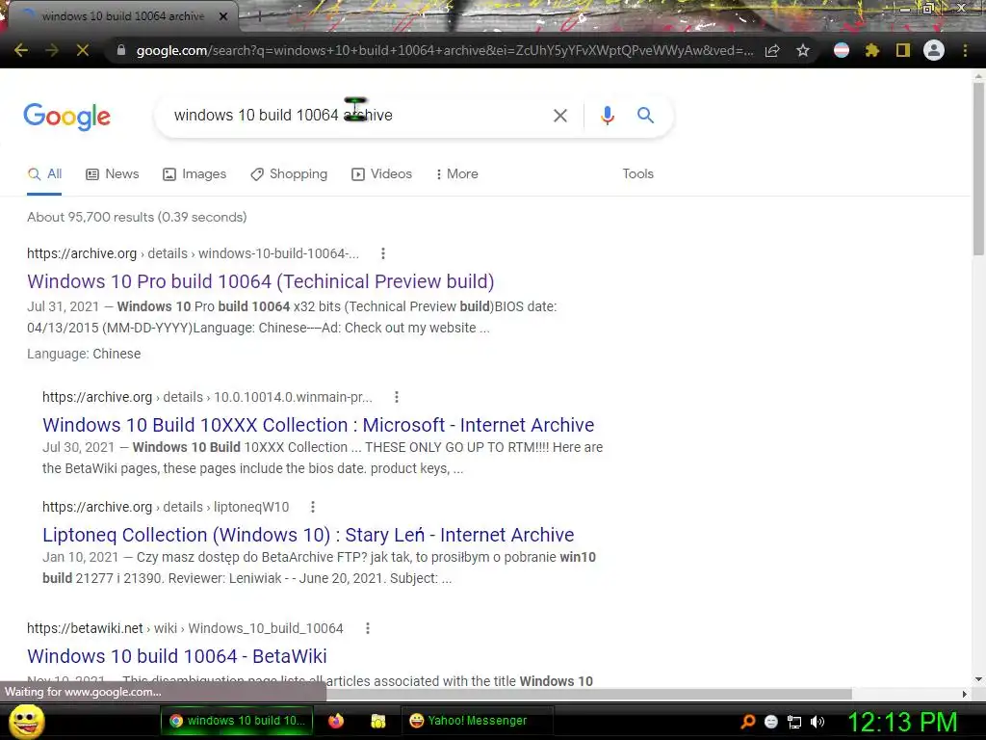Screen dimensions: 986x740
Task: Switch to Images results
Action: click(x=195, y=174)
